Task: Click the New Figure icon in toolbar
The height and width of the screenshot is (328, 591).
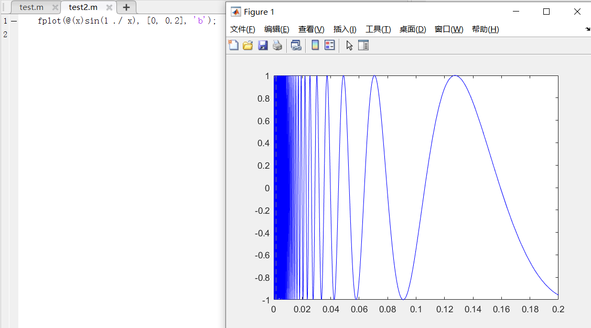Action: click(x=233, y=46)
